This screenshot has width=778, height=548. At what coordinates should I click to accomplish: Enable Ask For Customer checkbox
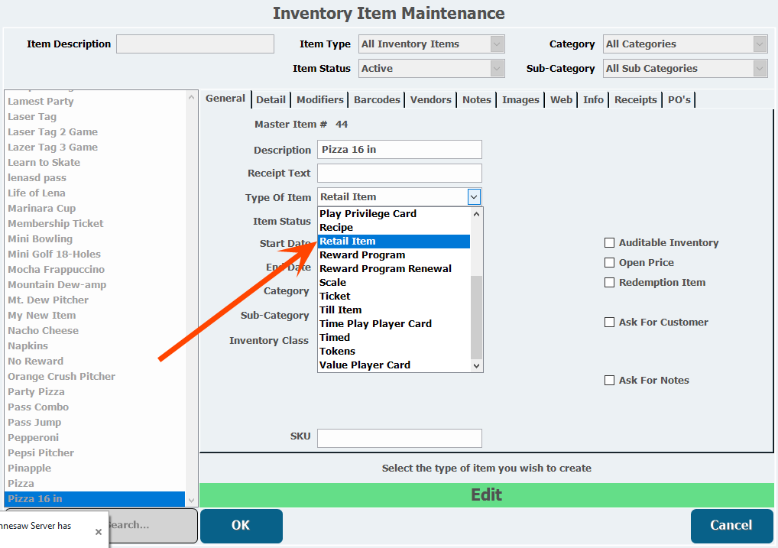tap(609, 323)
